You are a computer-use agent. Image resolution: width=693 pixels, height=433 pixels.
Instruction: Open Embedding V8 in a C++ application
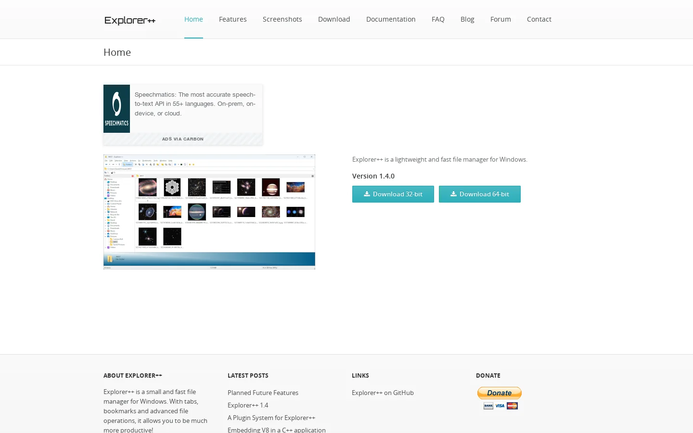(x=277, y=430)
